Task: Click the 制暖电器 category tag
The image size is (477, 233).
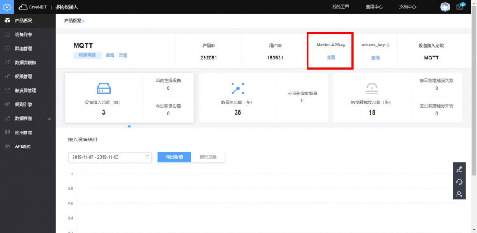Action: (87, 55)
